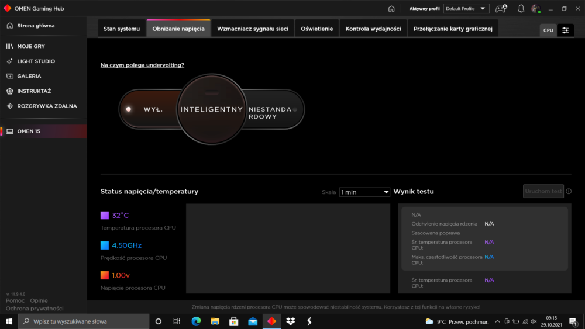Image resolution: width=585 pixels, height=329 pixels.
Task: Launch Microsoft Edge from taskbar
Action: pyautogui.click(x=196, y=321)
